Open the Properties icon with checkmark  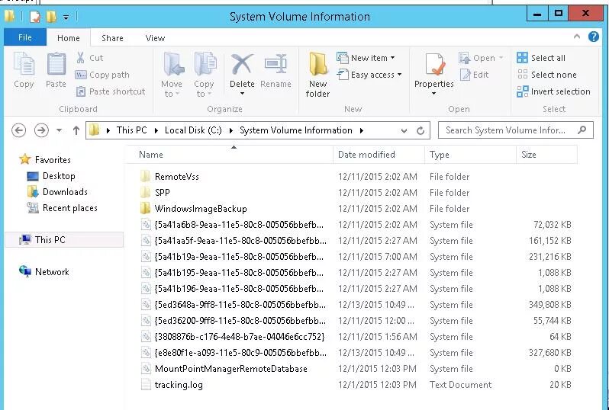pyautogui.click(x=434, y=64)
